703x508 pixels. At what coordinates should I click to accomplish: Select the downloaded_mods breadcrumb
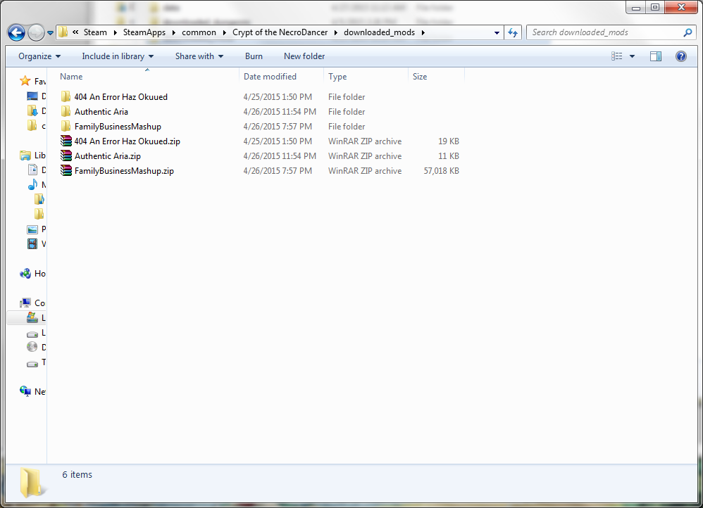[x=379, y=32]
